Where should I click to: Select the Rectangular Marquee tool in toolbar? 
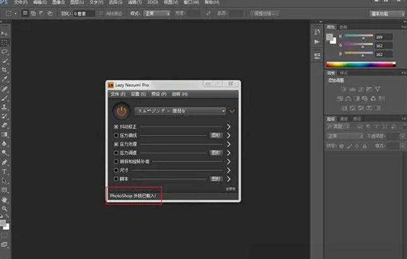5,43
